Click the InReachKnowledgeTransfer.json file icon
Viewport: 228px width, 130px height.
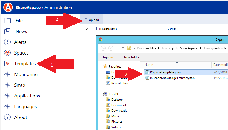pyautogui.click(x=147, y=78)
